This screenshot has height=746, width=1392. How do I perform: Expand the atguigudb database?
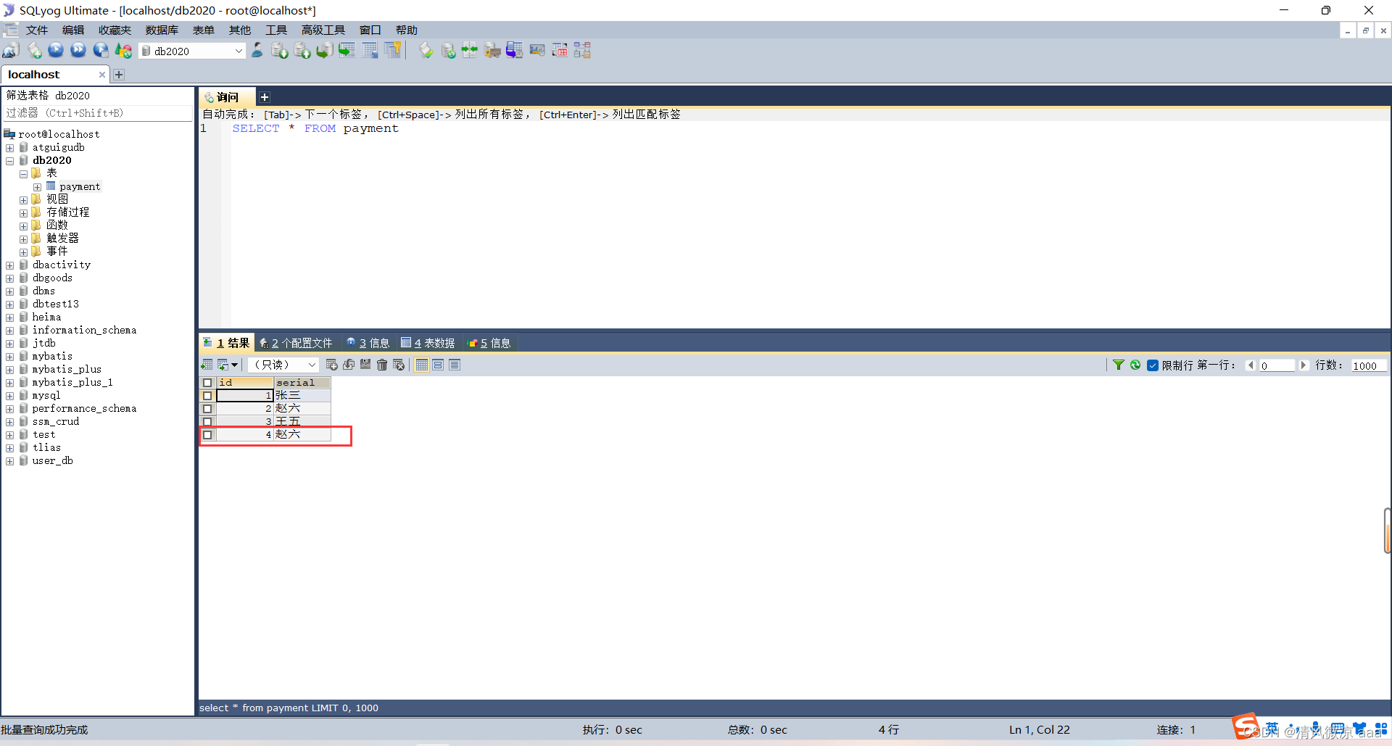coord(10,148)
